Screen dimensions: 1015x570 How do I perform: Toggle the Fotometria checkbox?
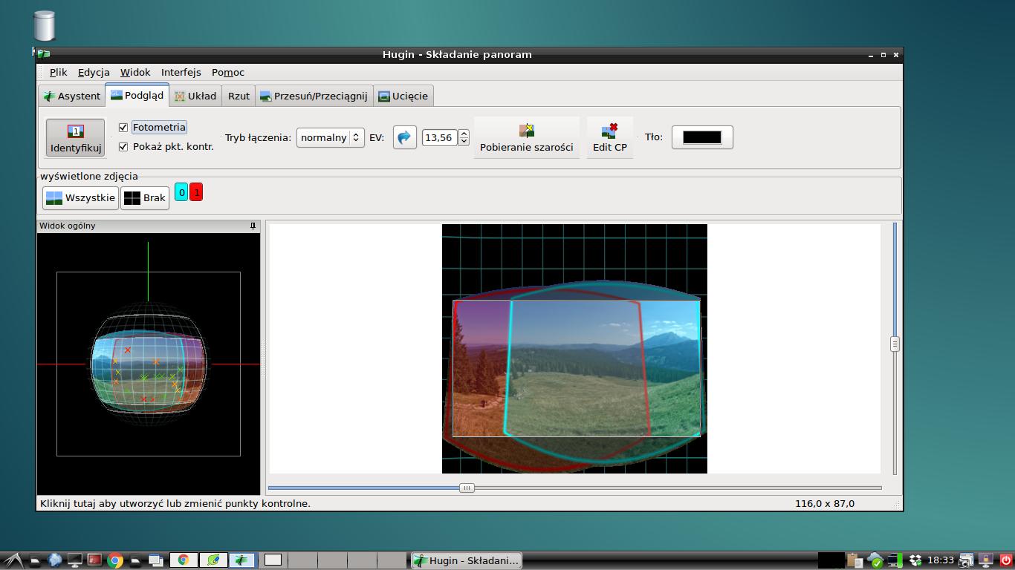click(x=123, y=128)
